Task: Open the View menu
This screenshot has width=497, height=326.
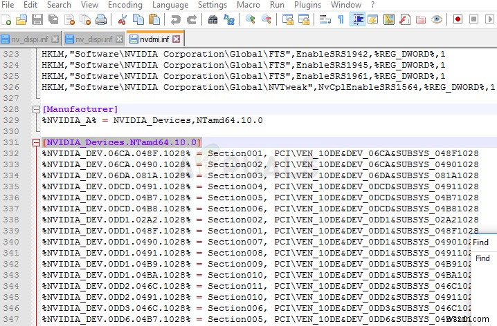Action: (89, 5)
